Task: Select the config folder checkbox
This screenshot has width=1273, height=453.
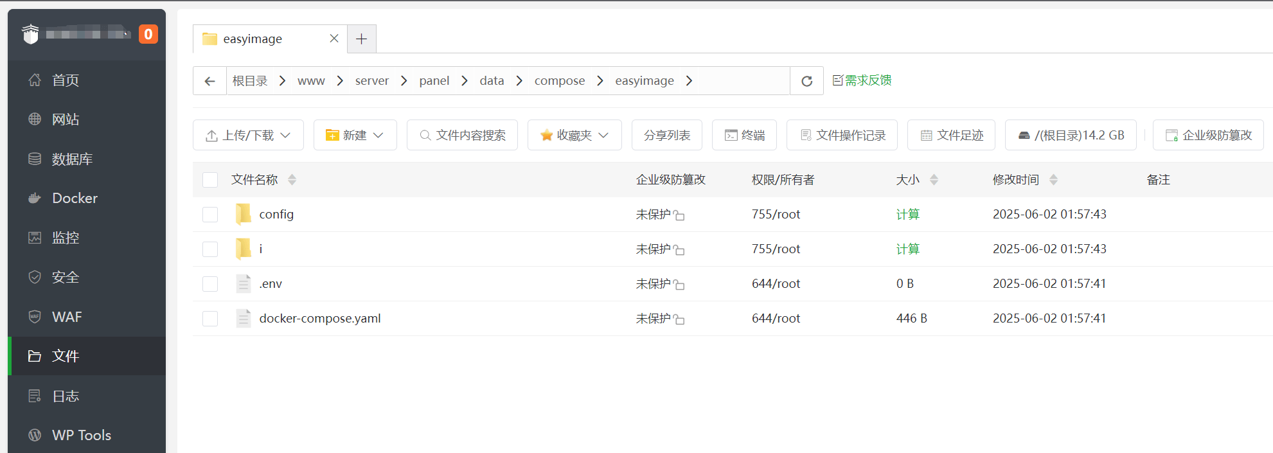Action: [210, 215]
